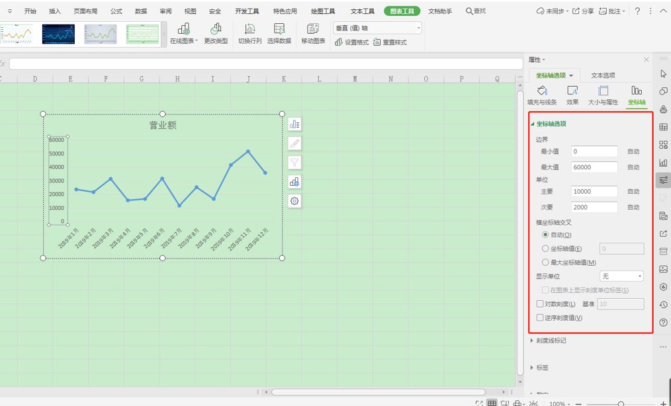Viewport: 671px width, 406px height.
Task: Open the 垂直(值)轴 combo box
Action: (x=418, y=28)
